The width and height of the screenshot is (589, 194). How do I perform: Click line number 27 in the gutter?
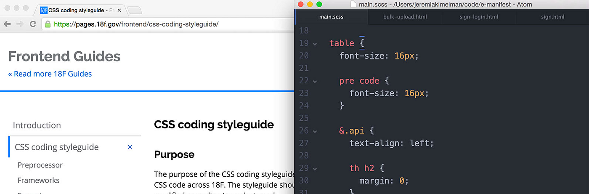304,143
